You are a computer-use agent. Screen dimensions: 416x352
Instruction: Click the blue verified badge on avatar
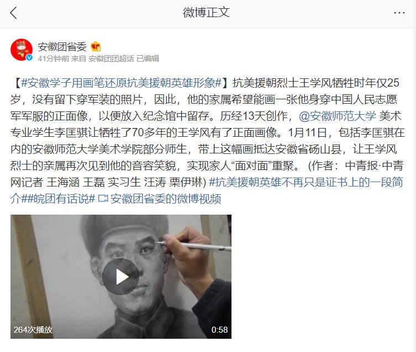pyautogui.click(x=29, y=57)
